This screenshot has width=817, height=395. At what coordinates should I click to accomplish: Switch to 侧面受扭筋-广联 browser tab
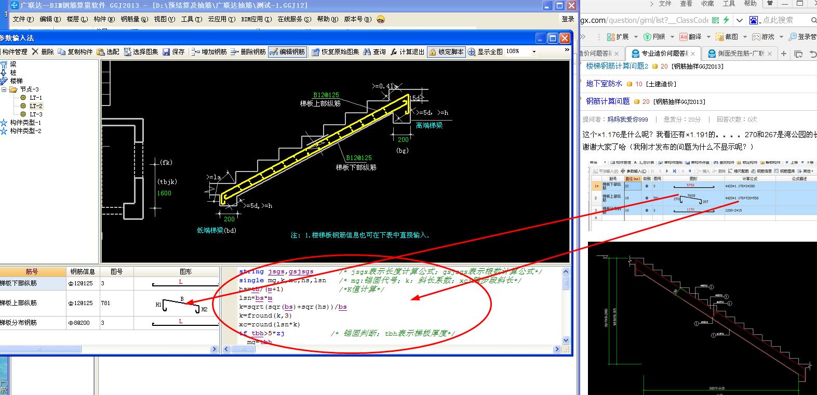tap(739, 54)
